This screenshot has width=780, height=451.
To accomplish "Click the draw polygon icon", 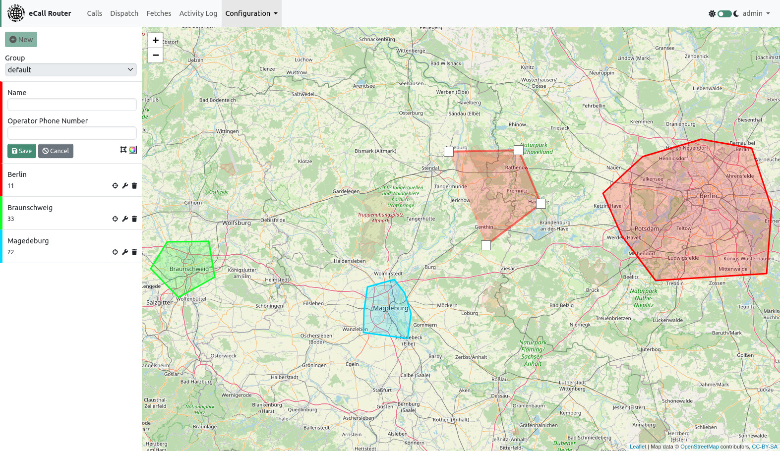I will [x=123, y=150].
